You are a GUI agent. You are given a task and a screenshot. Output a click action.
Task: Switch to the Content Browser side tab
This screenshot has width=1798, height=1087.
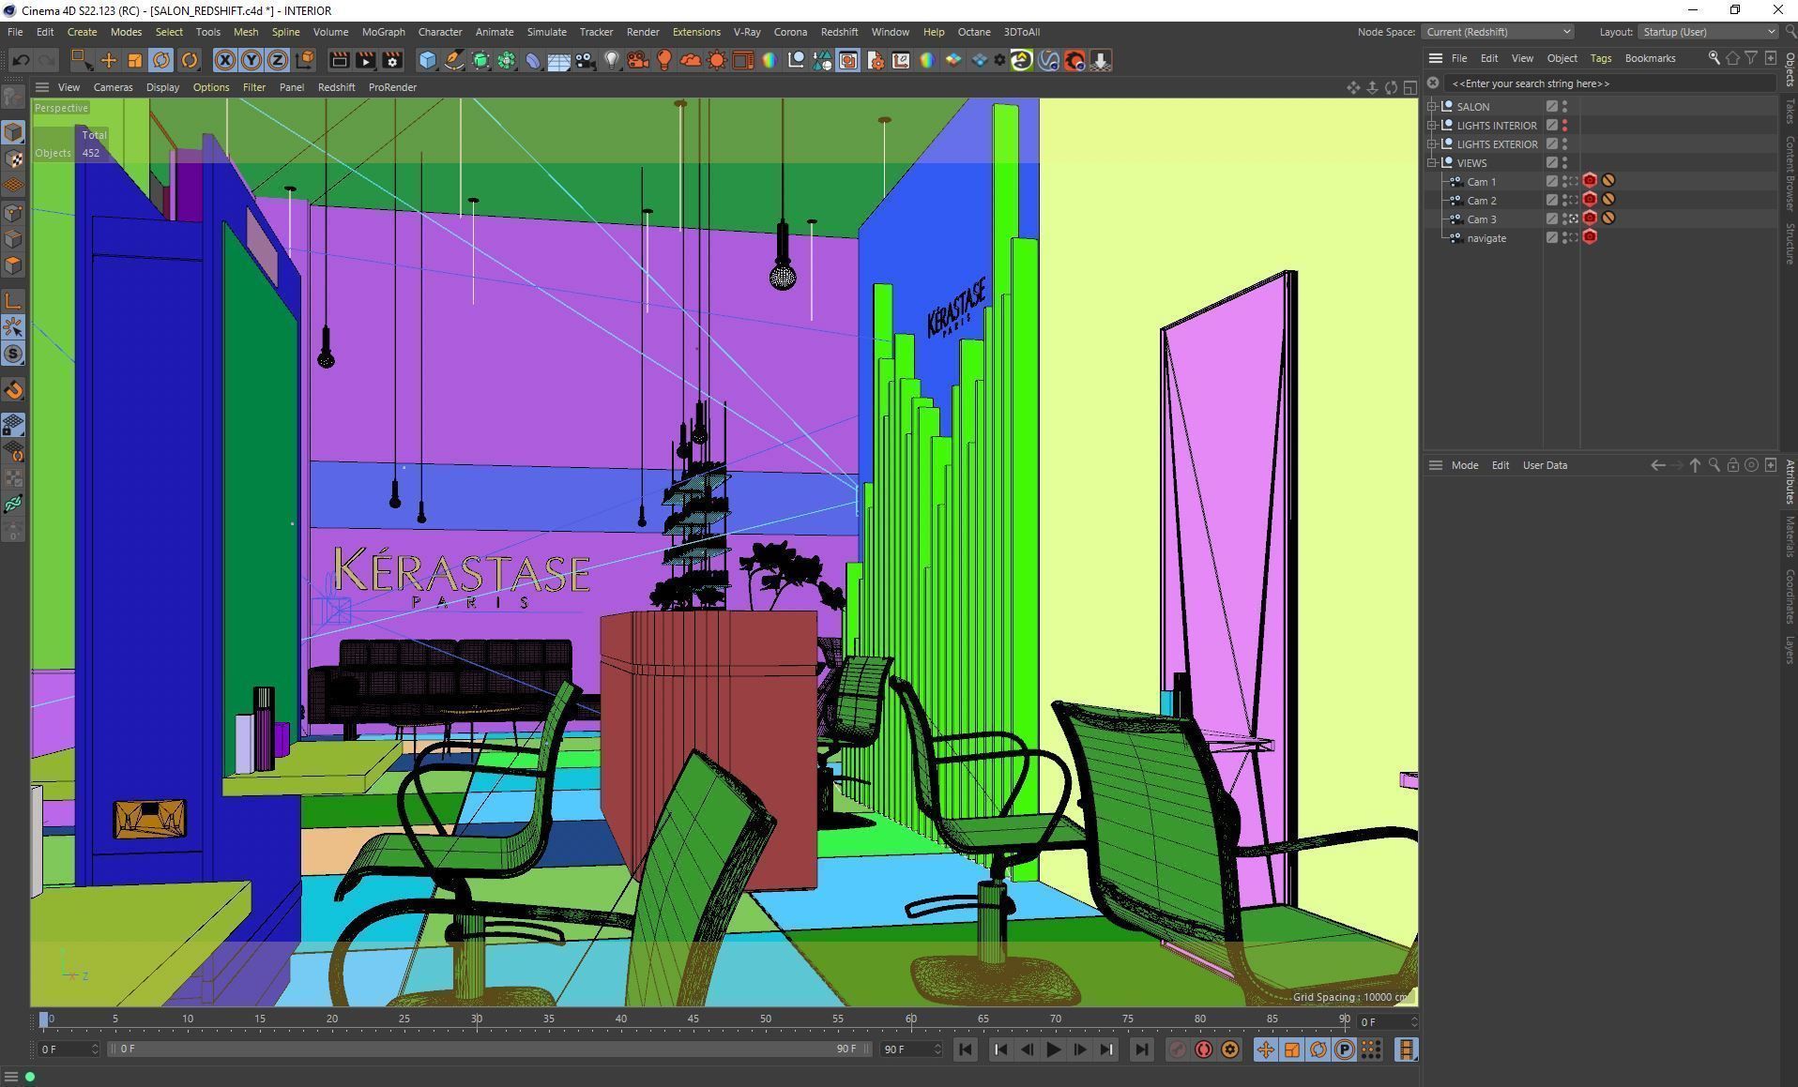[x=1790, y=174]
